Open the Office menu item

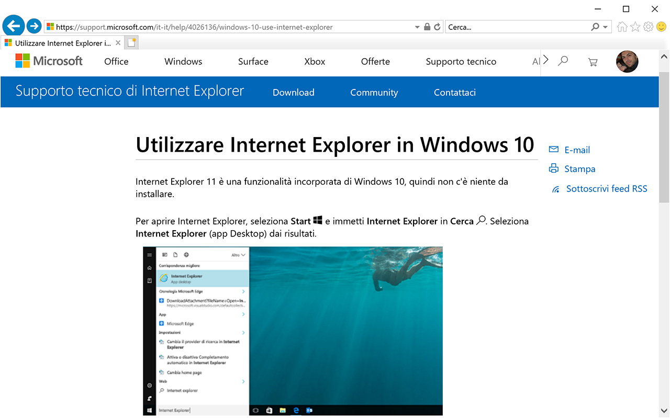(x=116, y=62)
